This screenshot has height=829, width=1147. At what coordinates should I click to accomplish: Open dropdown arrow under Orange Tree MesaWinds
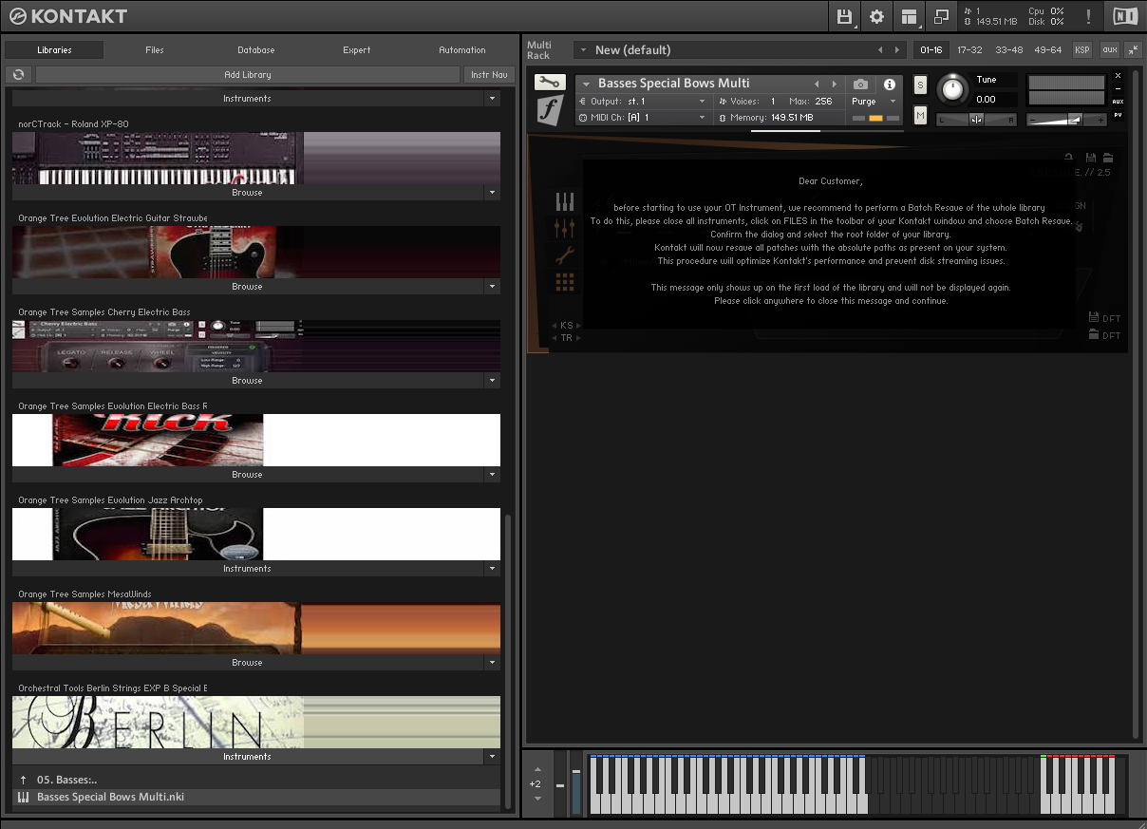tap(492, 663)
